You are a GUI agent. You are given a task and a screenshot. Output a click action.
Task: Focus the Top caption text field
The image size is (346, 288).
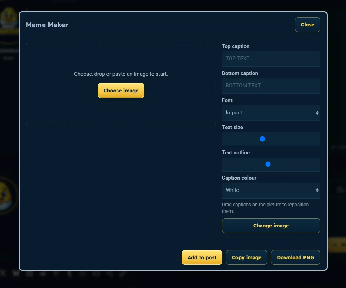[x=271, y=59]
